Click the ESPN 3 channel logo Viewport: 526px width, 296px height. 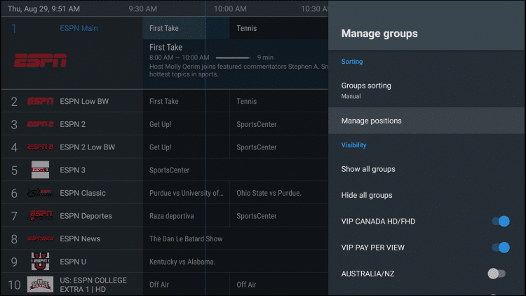(x=40, y=170)
